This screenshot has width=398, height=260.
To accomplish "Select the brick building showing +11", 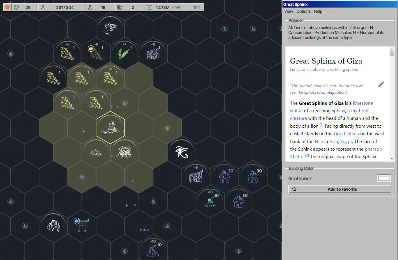I will coord(110,78).
